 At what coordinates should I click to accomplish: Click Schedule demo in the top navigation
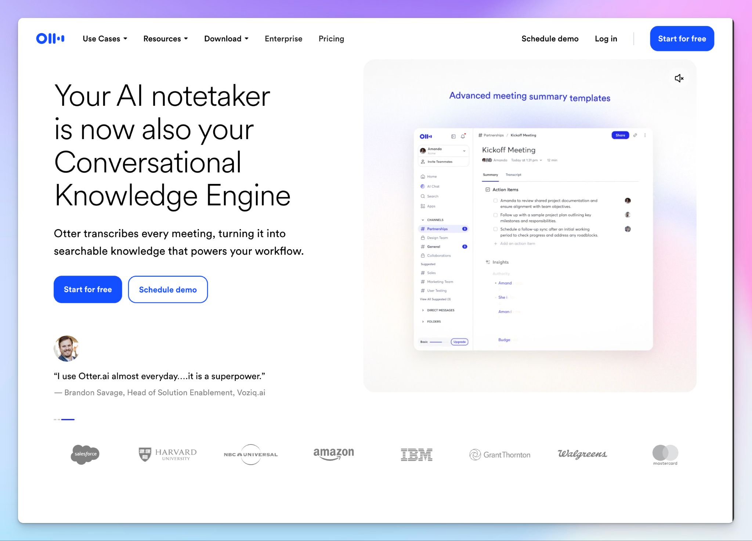[550, 39]
